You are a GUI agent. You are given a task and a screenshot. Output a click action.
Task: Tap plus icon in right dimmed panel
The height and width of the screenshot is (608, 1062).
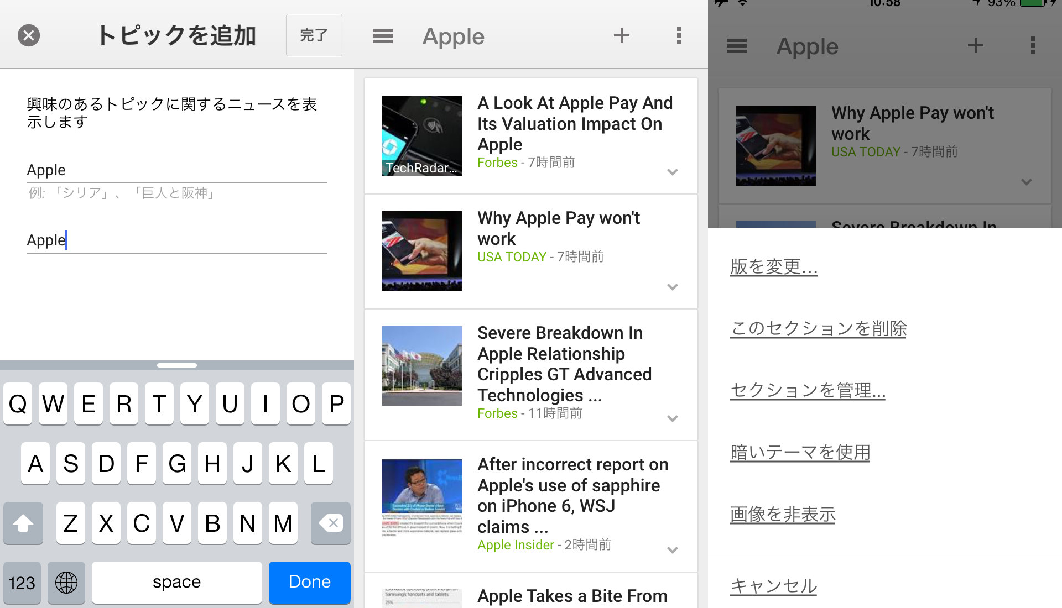click(976, 46)
